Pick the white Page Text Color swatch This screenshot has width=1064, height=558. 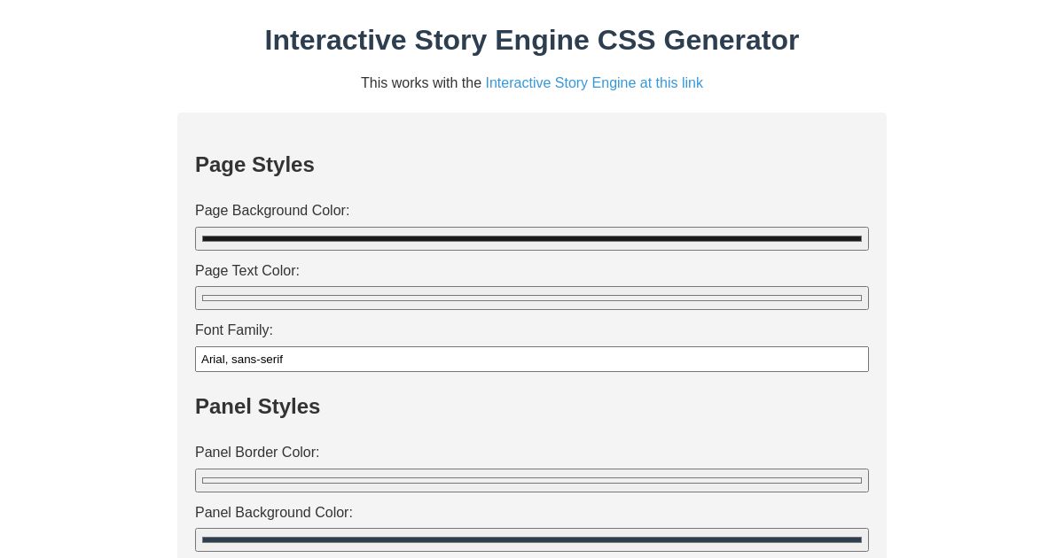[532, 298]
